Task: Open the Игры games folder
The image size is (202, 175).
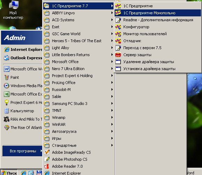Action: [78, 138]
